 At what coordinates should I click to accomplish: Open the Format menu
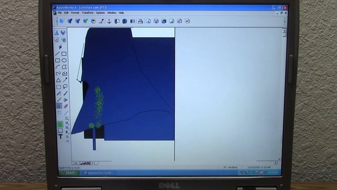[75, 13]
